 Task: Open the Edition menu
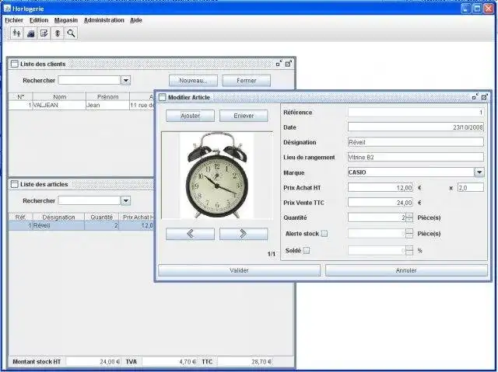point(39,20)
